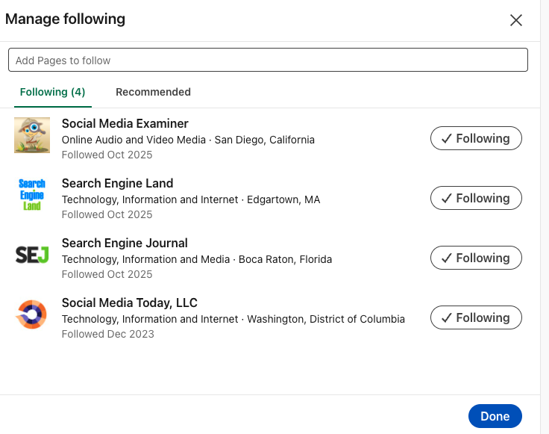Select the Following (4) tab
This screenshot has width=549, height=434.
[52, 92]
